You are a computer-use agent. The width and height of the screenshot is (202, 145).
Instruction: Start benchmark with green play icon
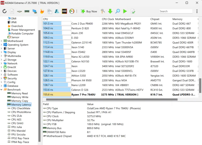coord(125,11)
